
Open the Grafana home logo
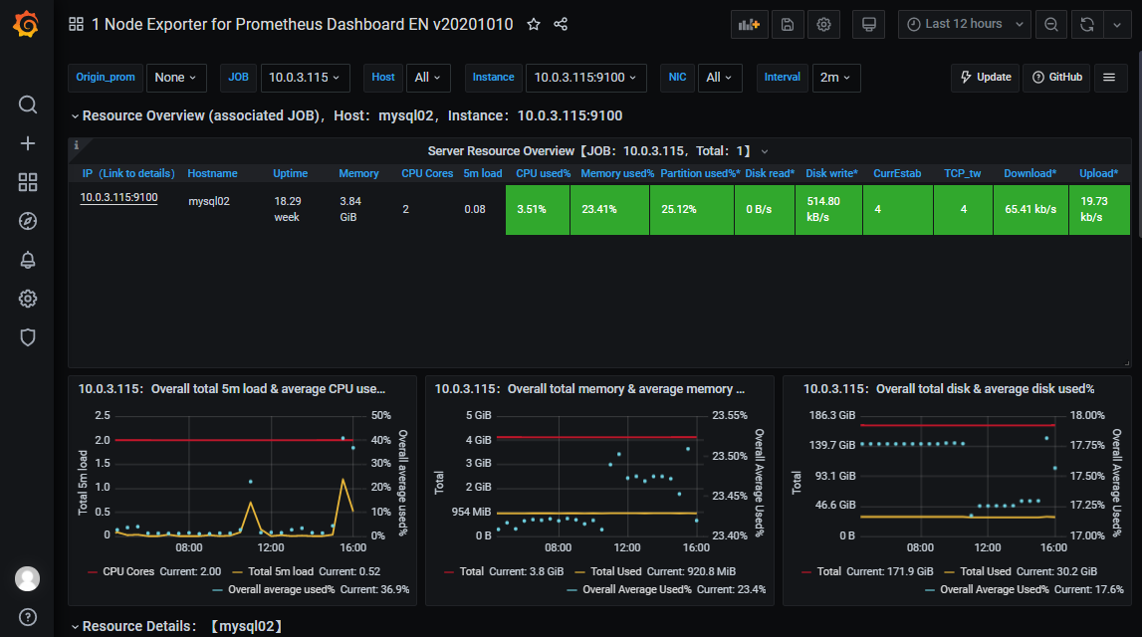27,25
